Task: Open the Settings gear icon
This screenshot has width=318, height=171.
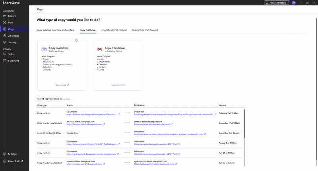Action: 5,154
